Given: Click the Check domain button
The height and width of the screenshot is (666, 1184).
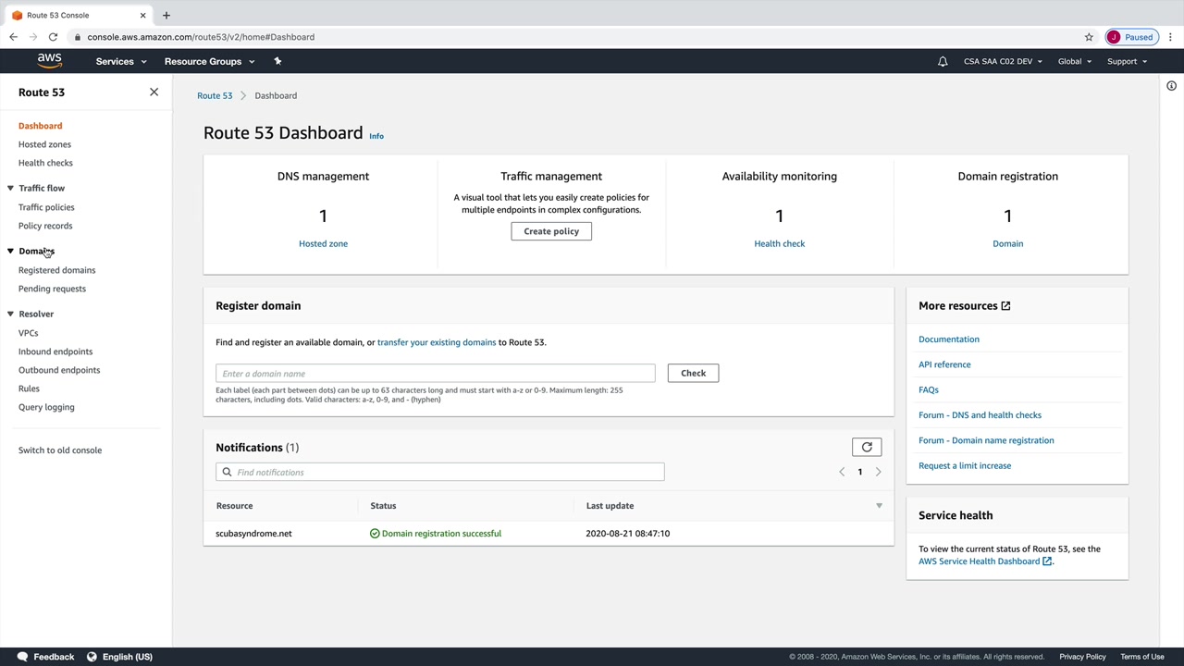Looking at the screenshot, I should tap(693, 373).
